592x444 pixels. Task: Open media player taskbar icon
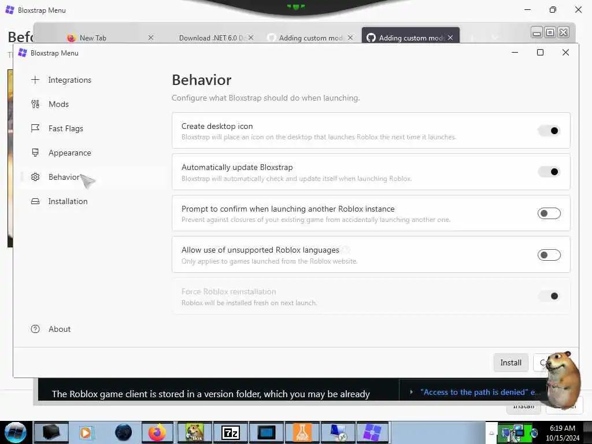tap(86, 432)
